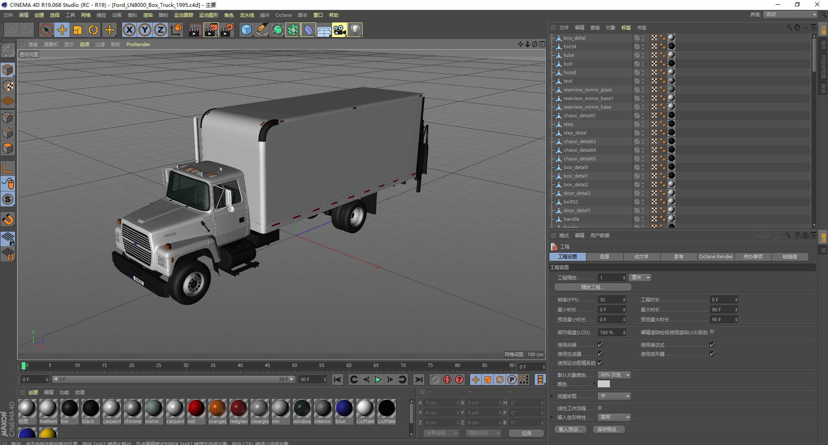Toggle Autokeying button

447,379
